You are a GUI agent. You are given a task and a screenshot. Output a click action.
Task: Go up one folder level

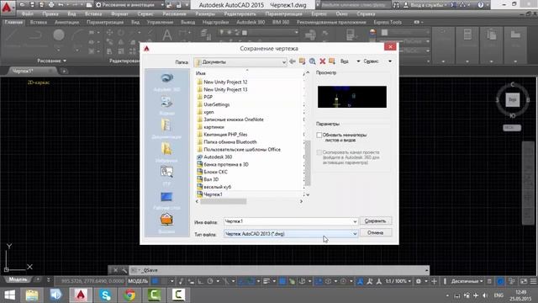click(x=303, y=61)
